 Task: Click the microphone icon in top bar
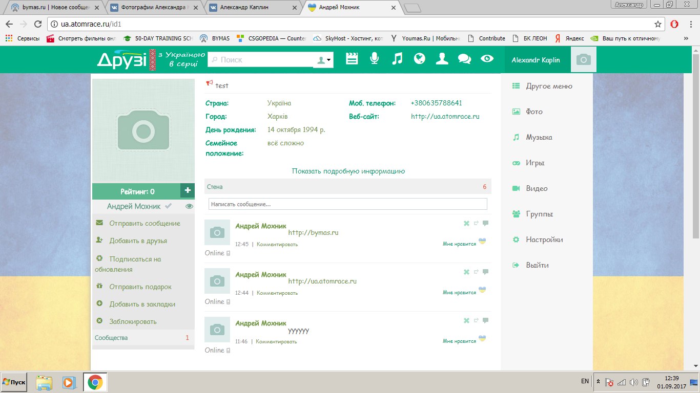click(375, 59)
